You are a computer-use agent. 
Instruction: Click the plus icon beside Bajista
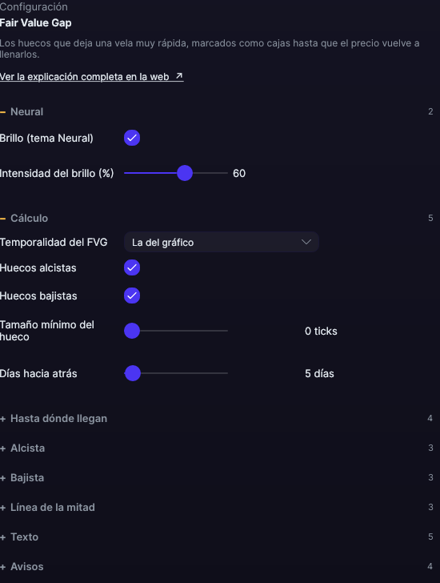click(x=3, y=478)
